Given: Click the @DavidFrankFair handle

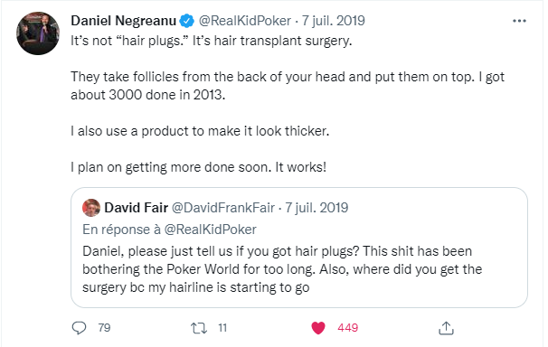Looking at the screenshot, I should coord(223,208).
